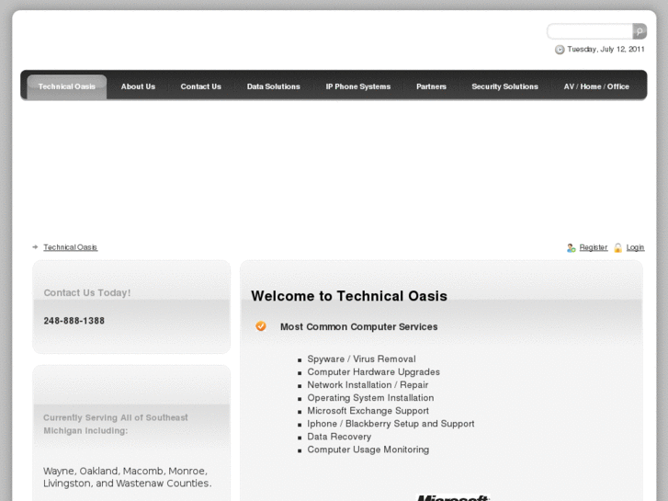Open IP Phone Systems menu item
The height and width of the screenshot is (501, 668).
click(x=357, y=86)
